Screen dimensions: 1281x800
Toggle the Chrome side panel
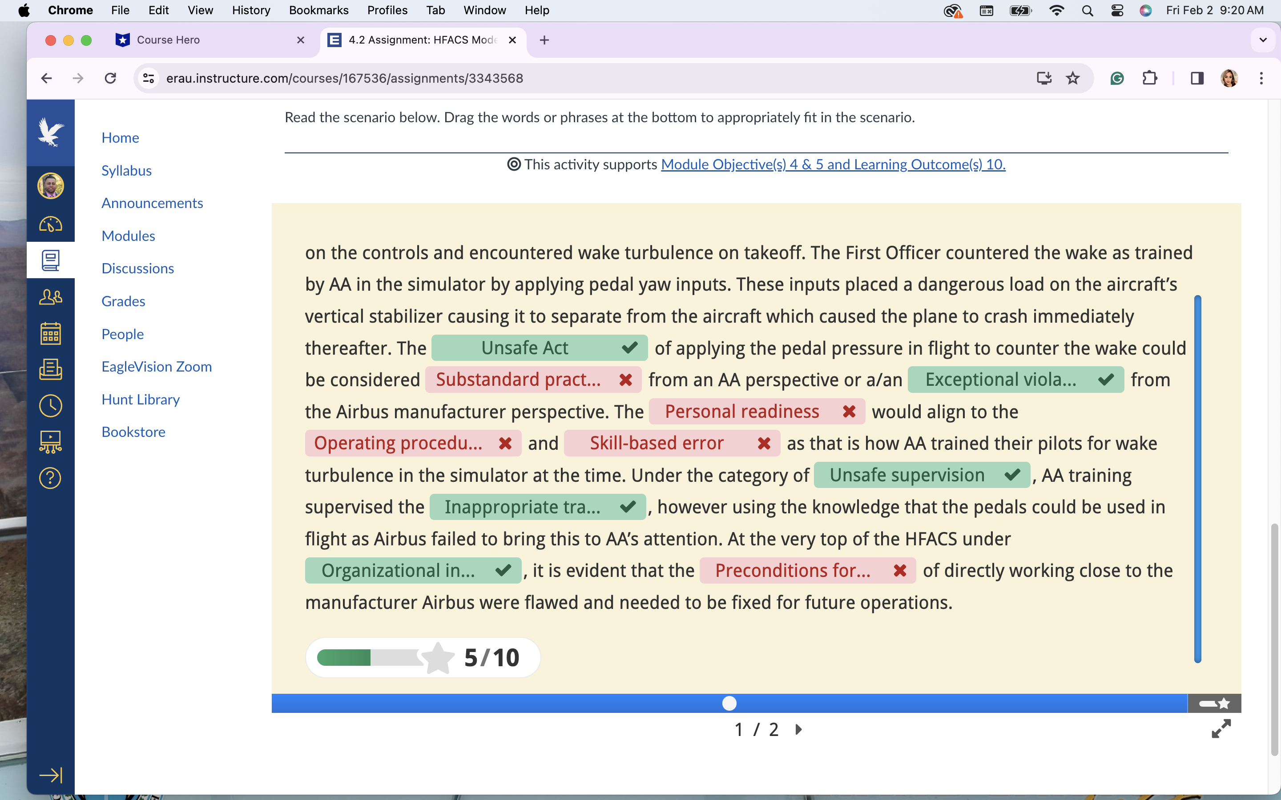click(1197, 78)
